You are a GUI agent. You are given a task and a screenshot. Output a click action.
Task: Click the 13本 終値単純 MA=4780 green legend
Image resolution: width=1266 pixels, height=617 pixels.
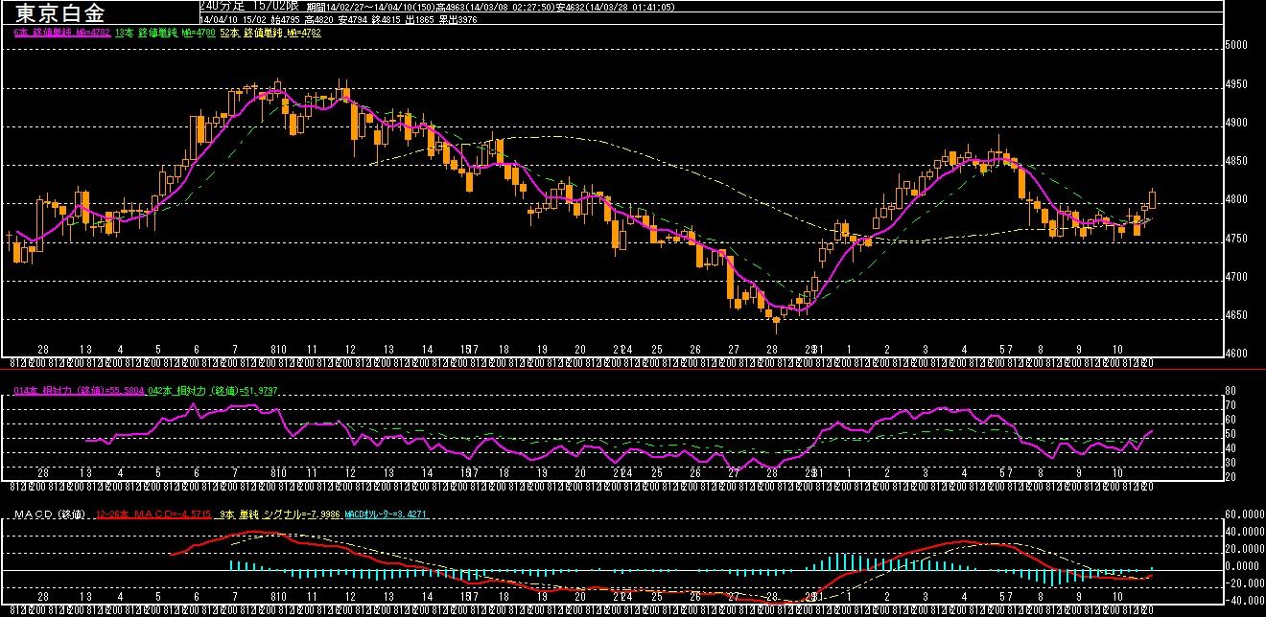click(x=164, y=33)
